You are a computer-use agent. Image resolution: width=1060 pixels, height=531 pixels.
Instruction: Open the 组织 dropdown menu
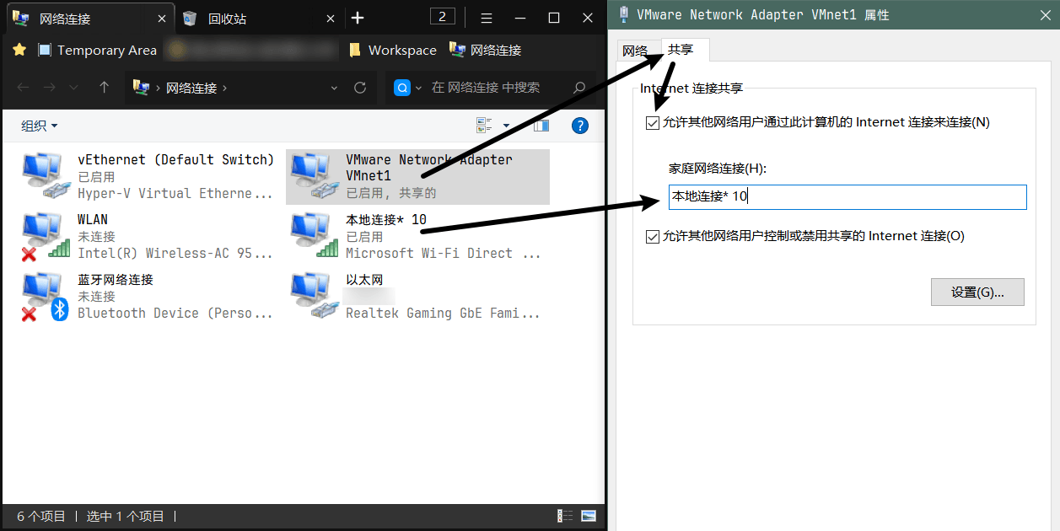(x=40, y=126)
